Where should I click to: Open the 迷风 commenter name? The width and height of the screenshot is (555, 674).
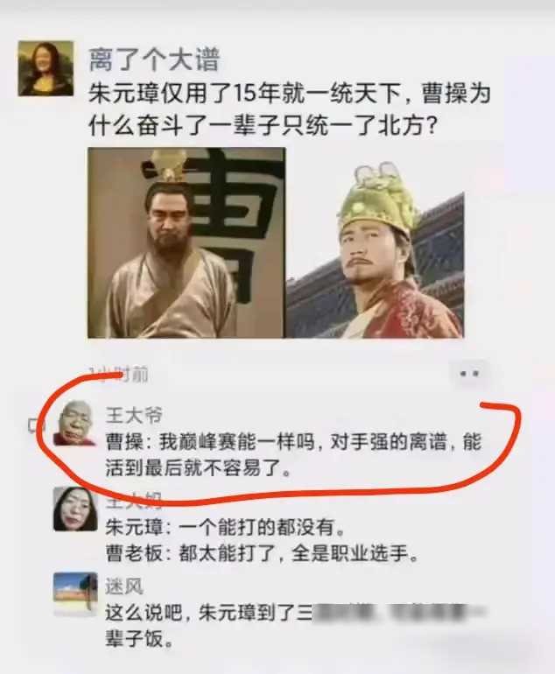[x=124, y=586]
